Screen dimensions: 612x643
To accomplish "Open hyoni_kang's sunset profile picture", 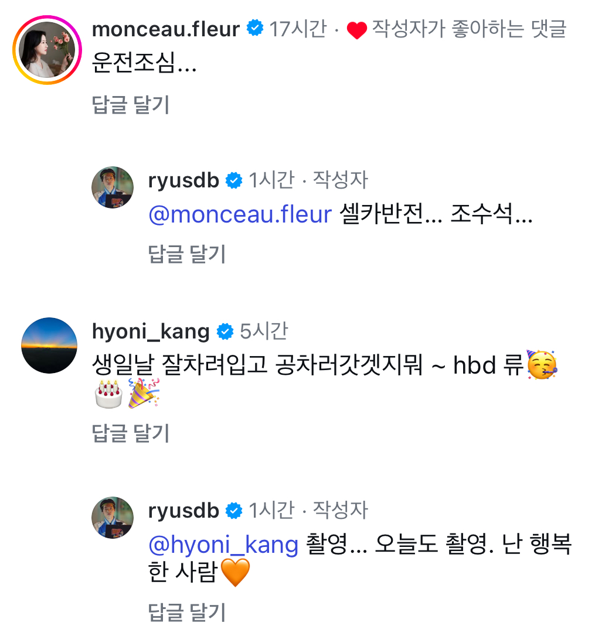I will (x=49, y=346).
